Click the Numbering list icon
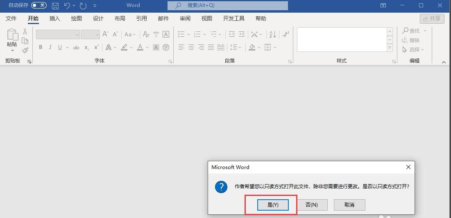This screenshot has height=218, width=451. tap(197, 34)
